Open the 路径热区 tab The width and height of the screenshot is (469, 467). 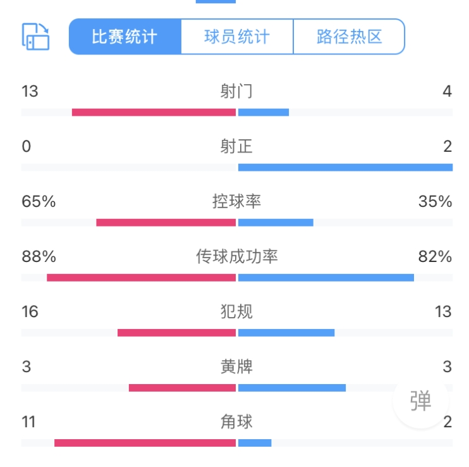point(349,36)
